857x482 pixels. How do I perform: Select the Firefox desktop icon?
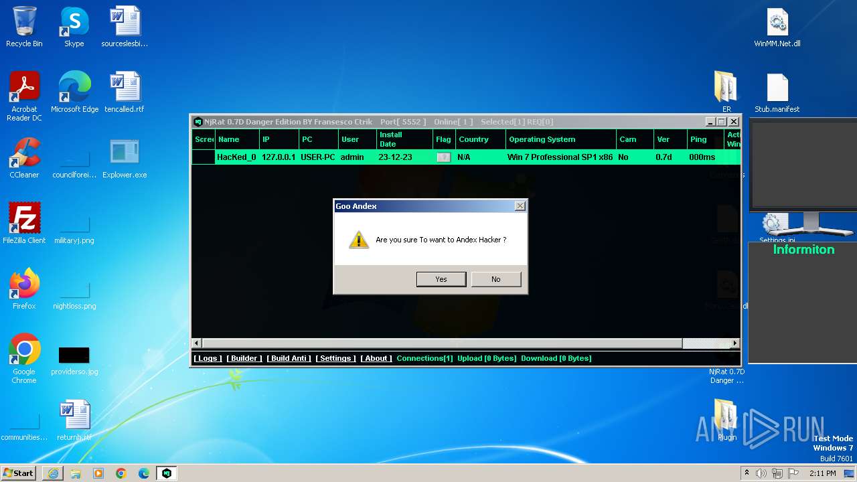[24, 289]
